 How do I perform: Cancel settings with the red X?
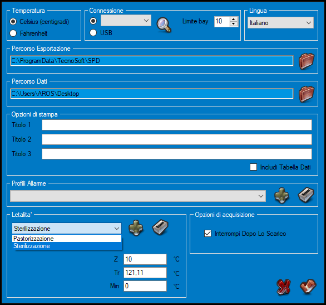283,287
